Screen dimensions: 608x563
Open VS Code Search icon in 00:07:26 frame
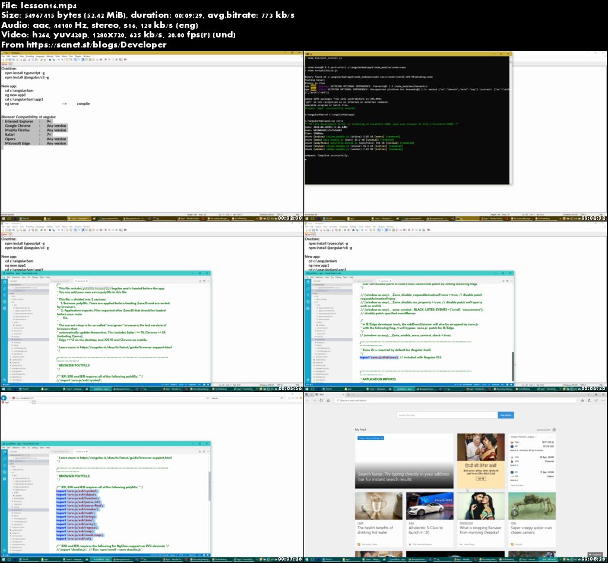(x=4, y=459)
